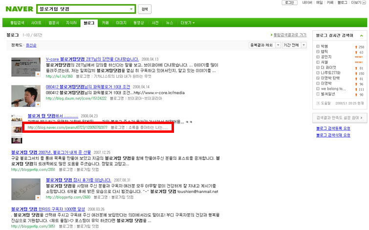The width and height of the screenshot is (369, 230).
Task: Click the 로그인 button
Action: pos(289,2)
